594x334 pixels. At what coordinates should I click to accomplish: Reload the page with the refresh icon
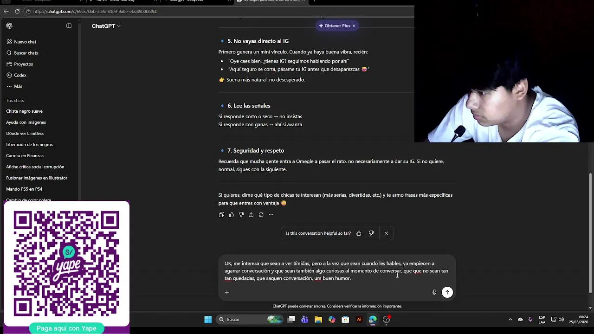[17, 11]
